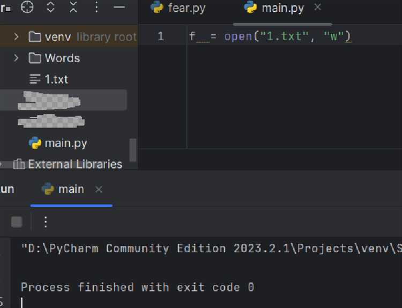Click the Process finished with exit code 0 text

137,287
